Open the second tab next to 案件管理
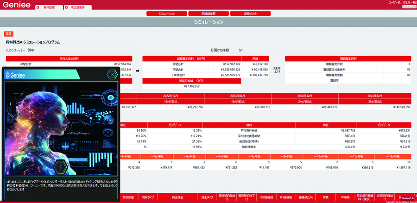The width and height of the screenshot is (417, 203). (x=78, y=8)
